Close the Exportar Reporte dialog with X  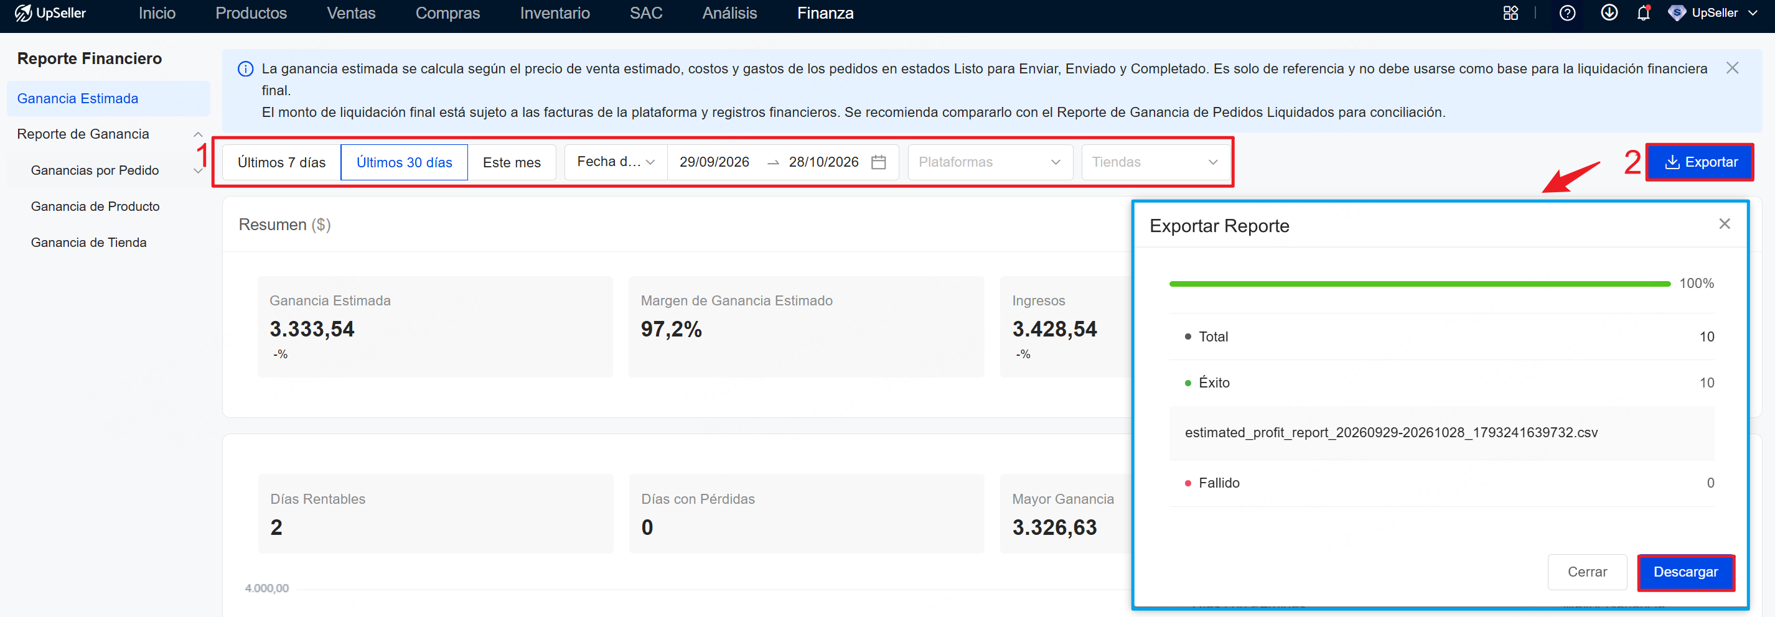pos(1724,224)
